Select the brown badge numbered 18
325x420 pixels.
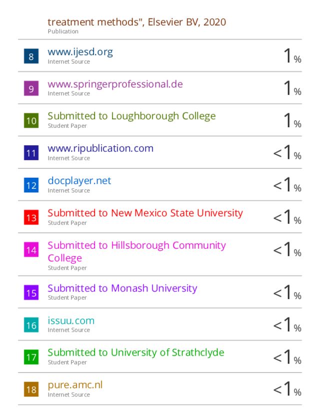pos(31,389)
